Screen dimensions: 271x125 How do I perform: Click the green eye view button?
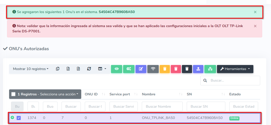[117, 69]
